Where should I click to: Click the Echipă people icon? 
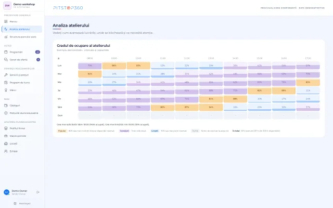click(x=6, y=151)
